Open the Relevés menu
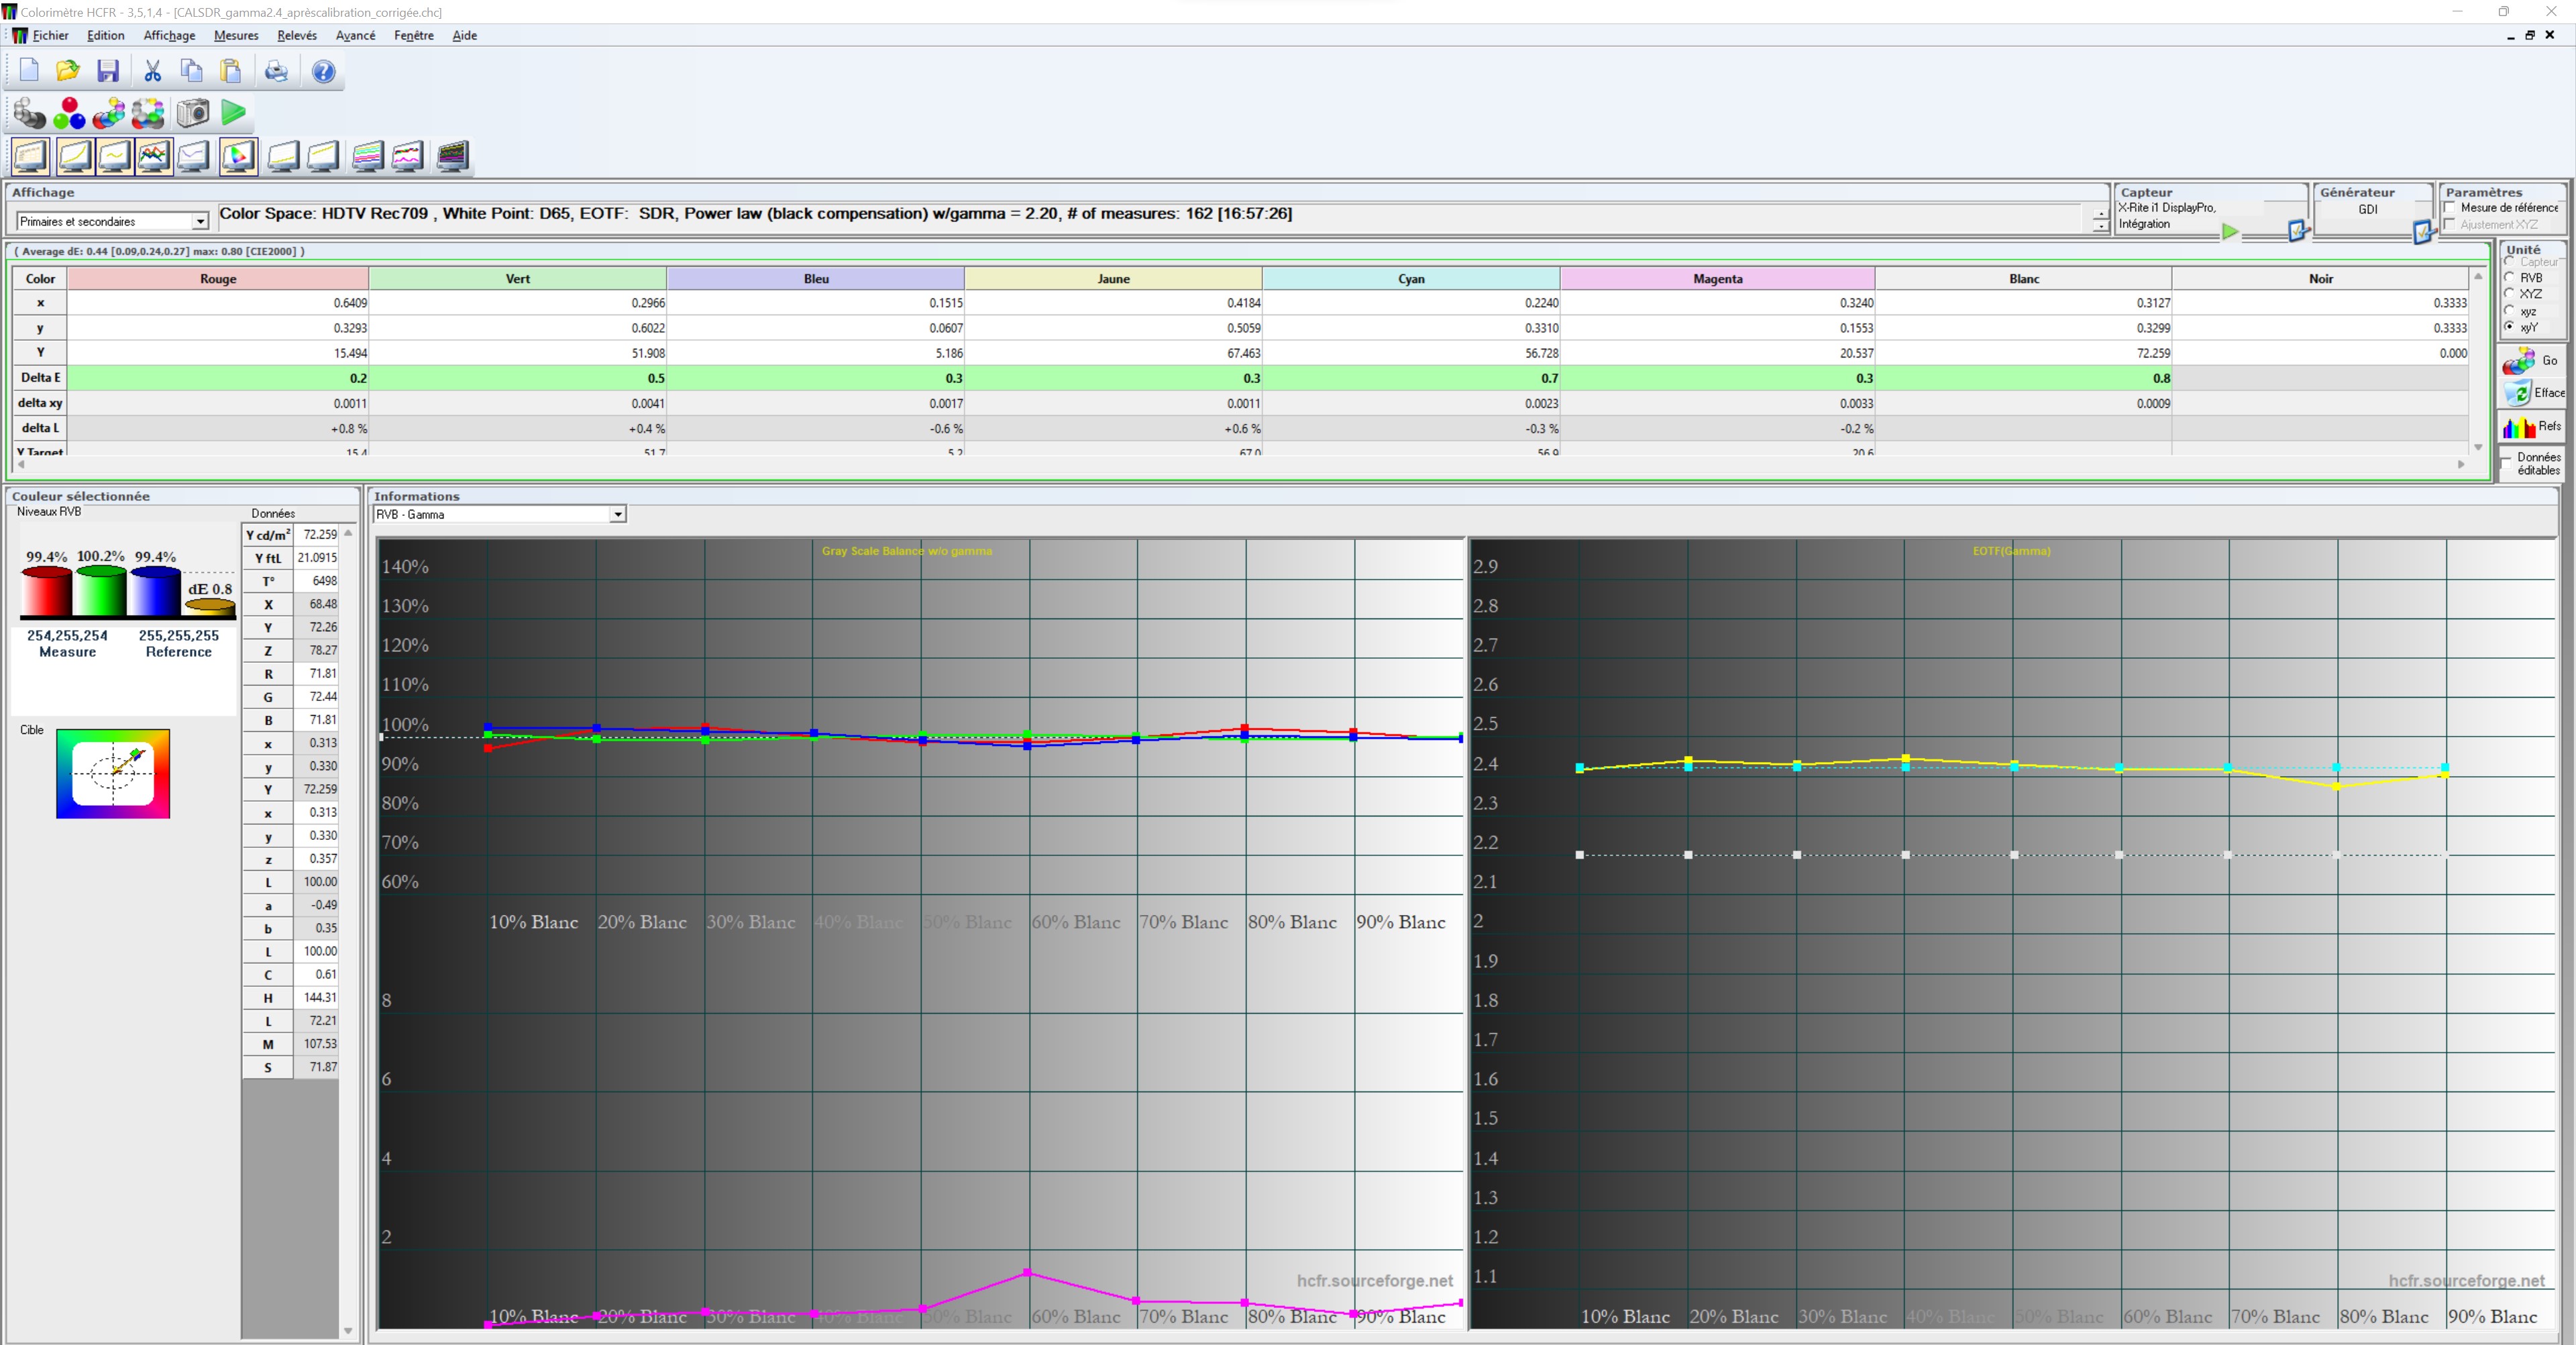The height and width of the screenshot is (1345, 2576). point(297,35)
